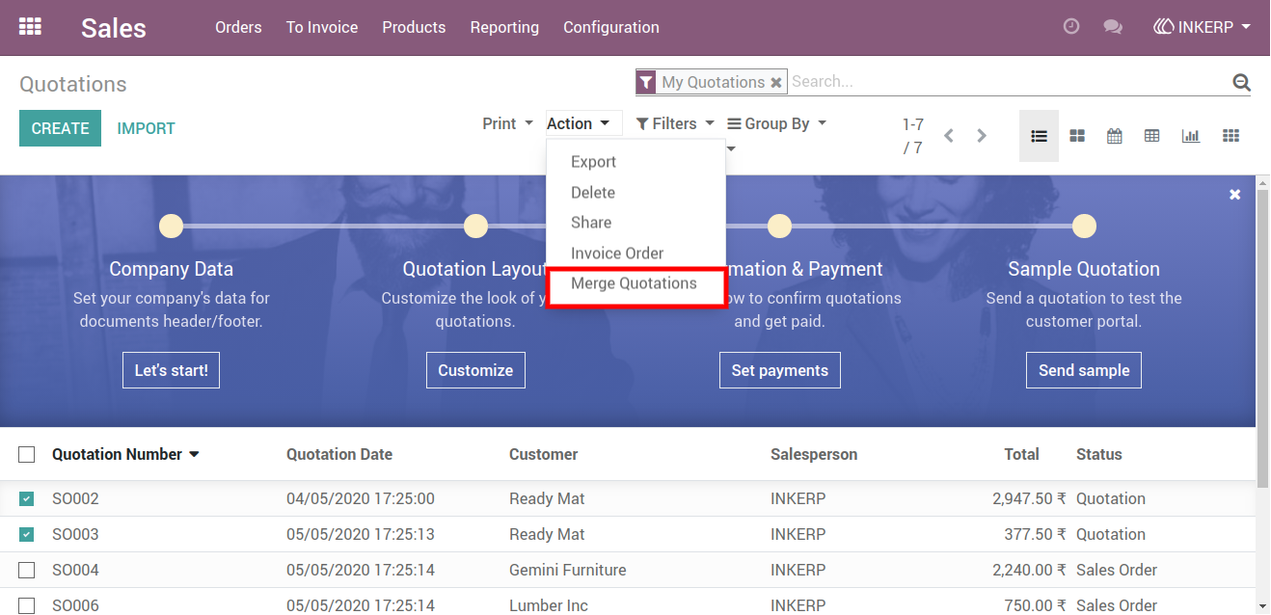Tick the select-all header checkbox

coord(27,454)
